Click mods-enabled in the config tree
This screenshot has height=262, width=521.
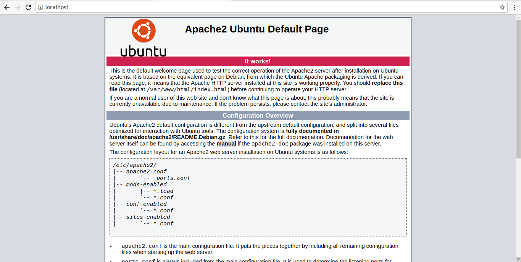click(146, 184)
